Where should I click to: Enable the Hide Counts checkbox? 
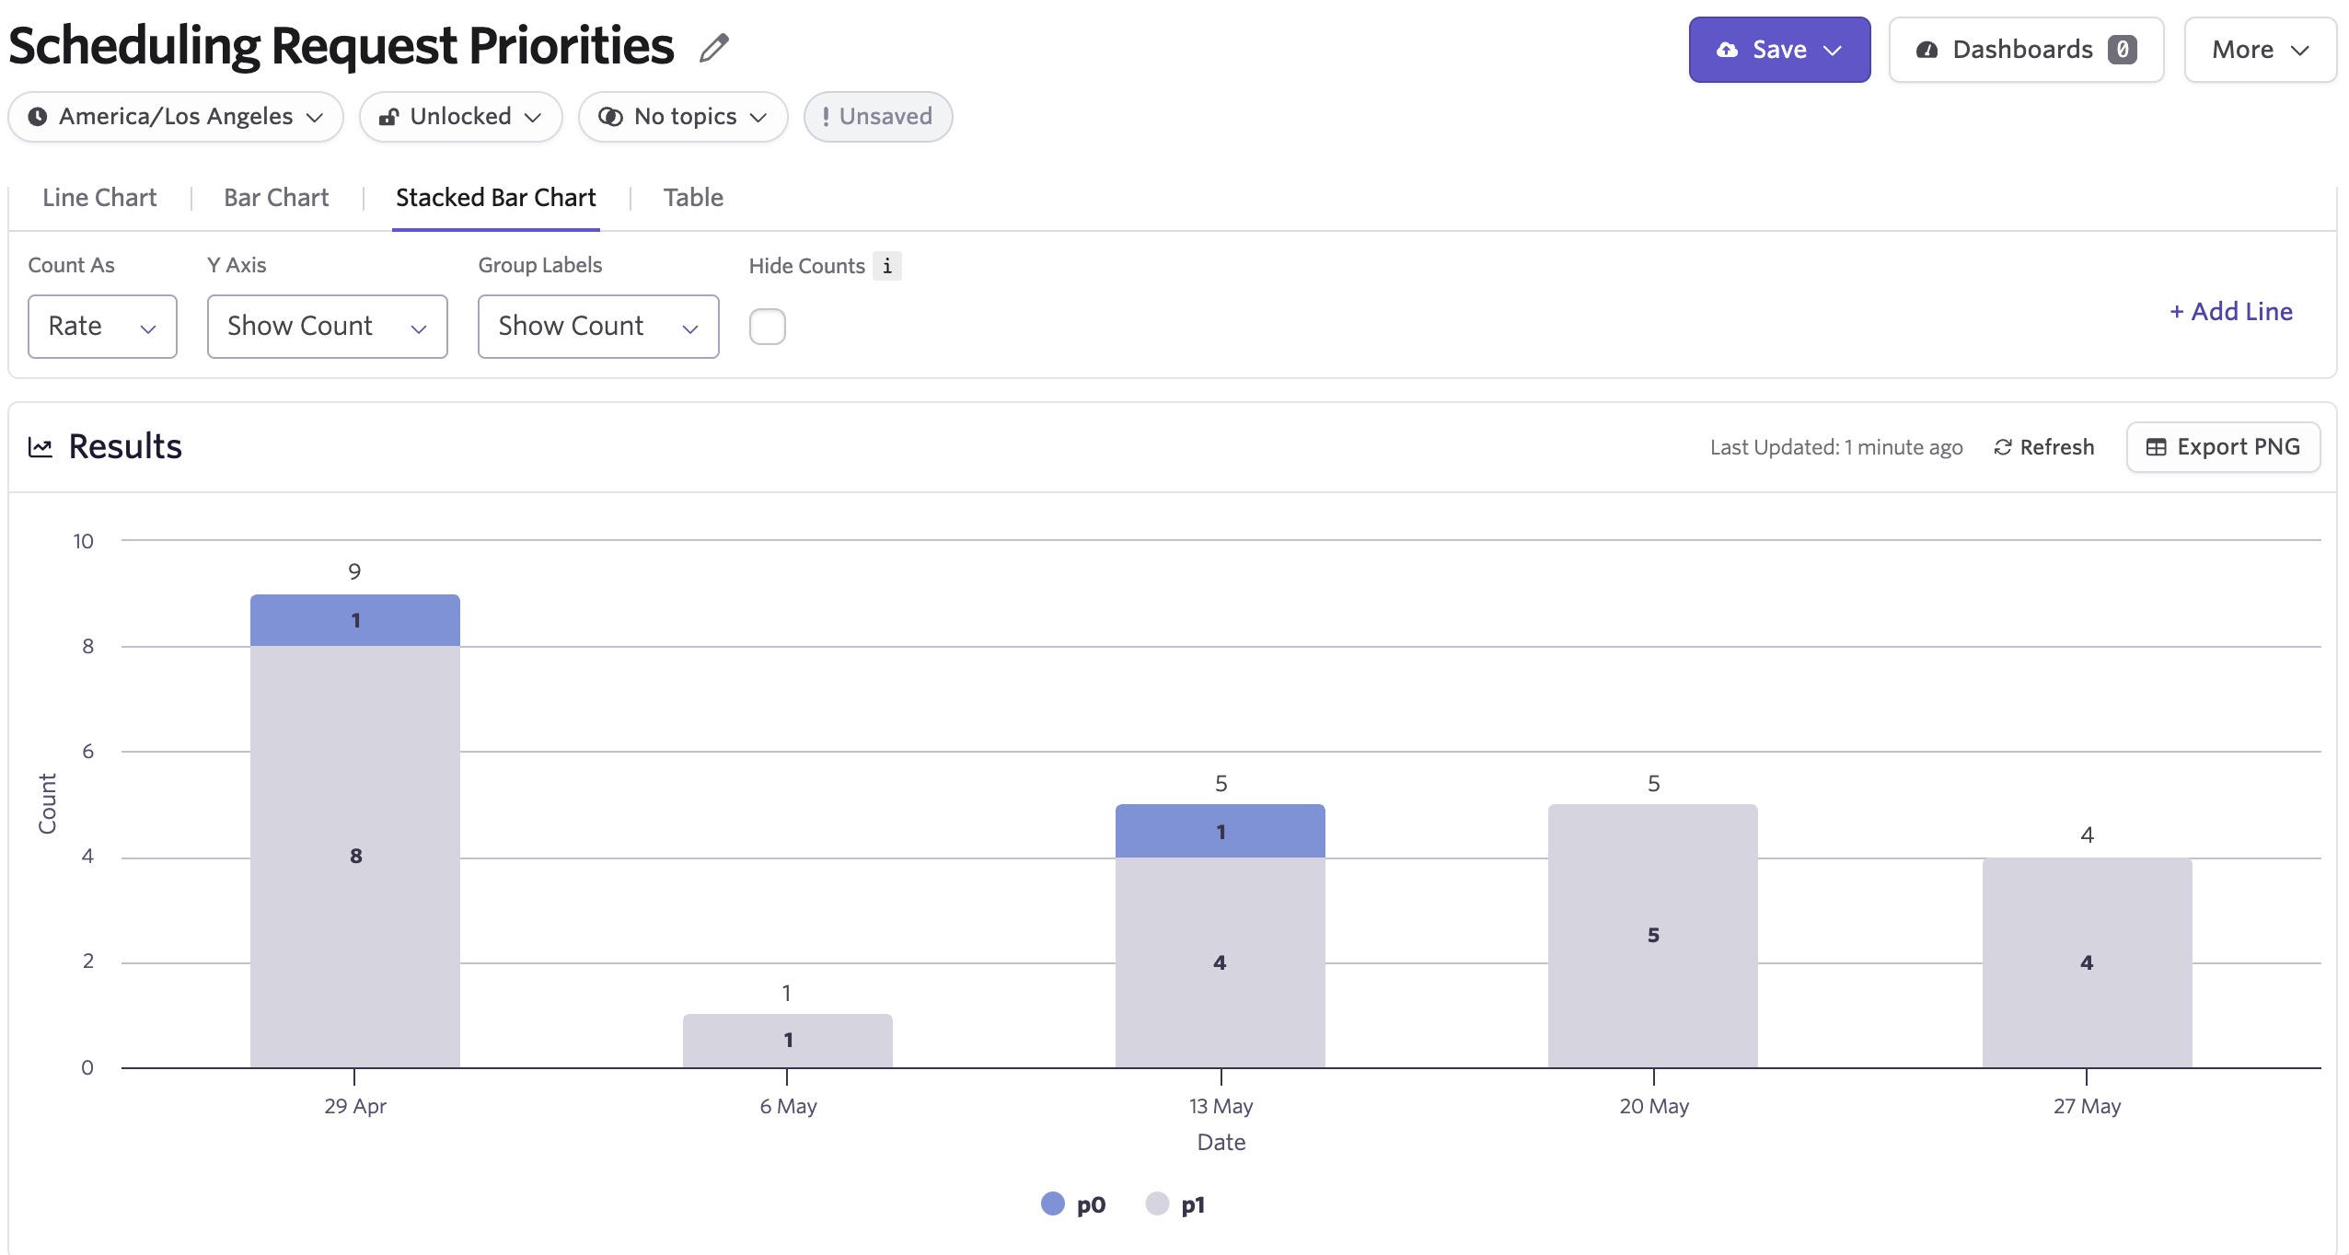767,327
